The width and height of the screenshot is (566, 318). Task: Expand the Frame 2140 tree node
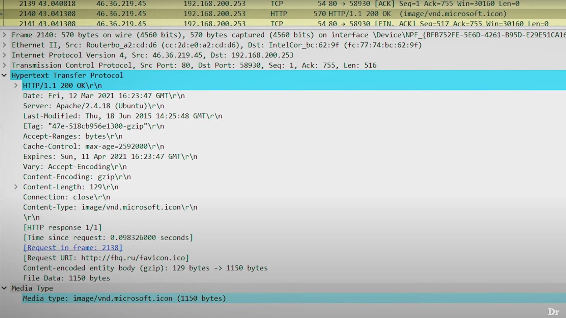[x=4, y=35]
